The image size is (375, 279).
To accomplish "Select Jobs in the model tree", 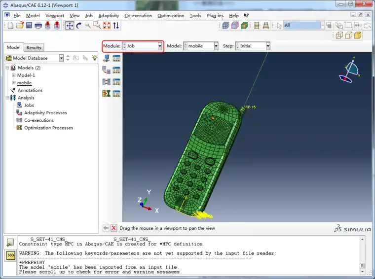I will [x=29, y=105].
